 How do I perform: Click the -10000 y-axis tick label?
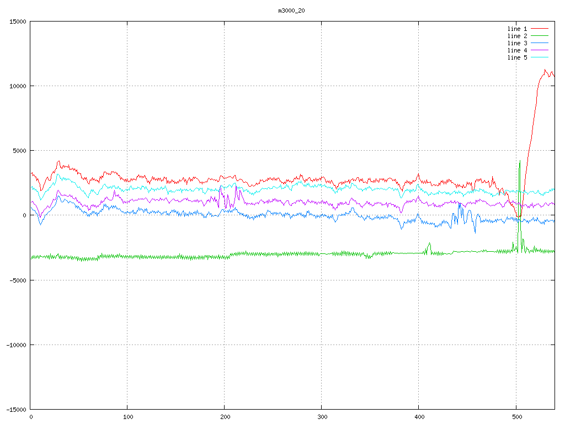16,344
